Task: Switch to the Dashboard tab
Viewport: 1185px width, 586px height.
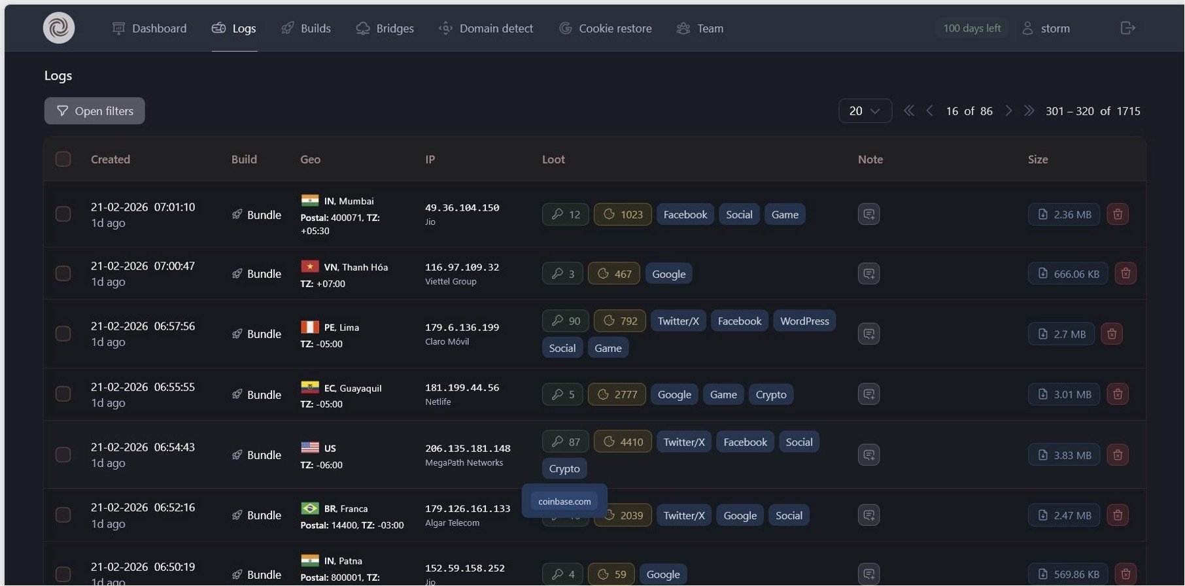Action: point(150,28)
